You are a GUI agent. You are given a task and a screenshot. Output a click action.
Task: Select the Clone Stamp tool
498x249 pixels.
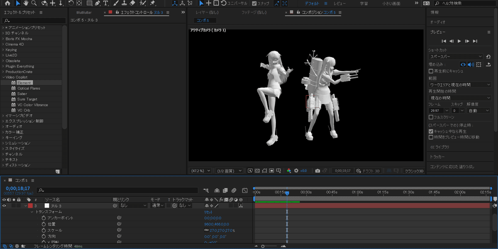124,3
